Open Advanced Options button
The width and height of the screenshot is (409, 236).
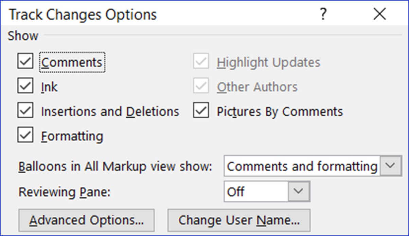click(87, 220)
